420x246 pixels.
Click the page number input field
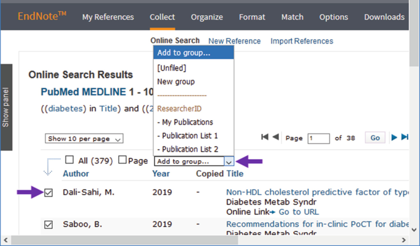point(318,138)
